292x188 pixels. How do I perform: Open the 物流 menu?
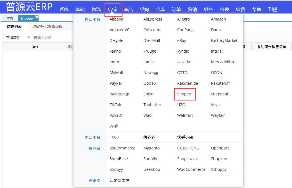pyautogui.click(x=96, y=9)
